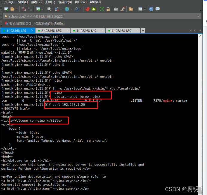Screen dimensions: 207x195
Task: Click the Key Mapping keyboard icon
Action: [116, 9]
